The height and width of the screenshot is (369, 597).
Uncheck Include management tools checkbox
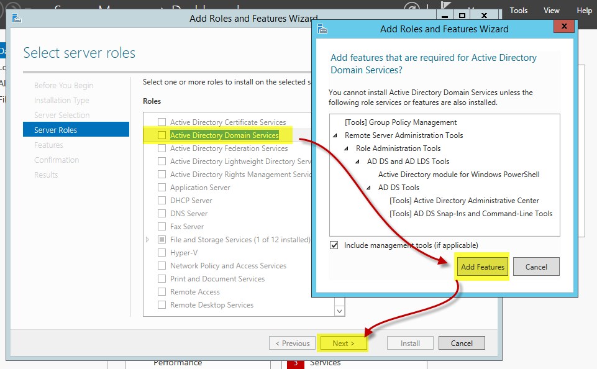tap(334, 245)
